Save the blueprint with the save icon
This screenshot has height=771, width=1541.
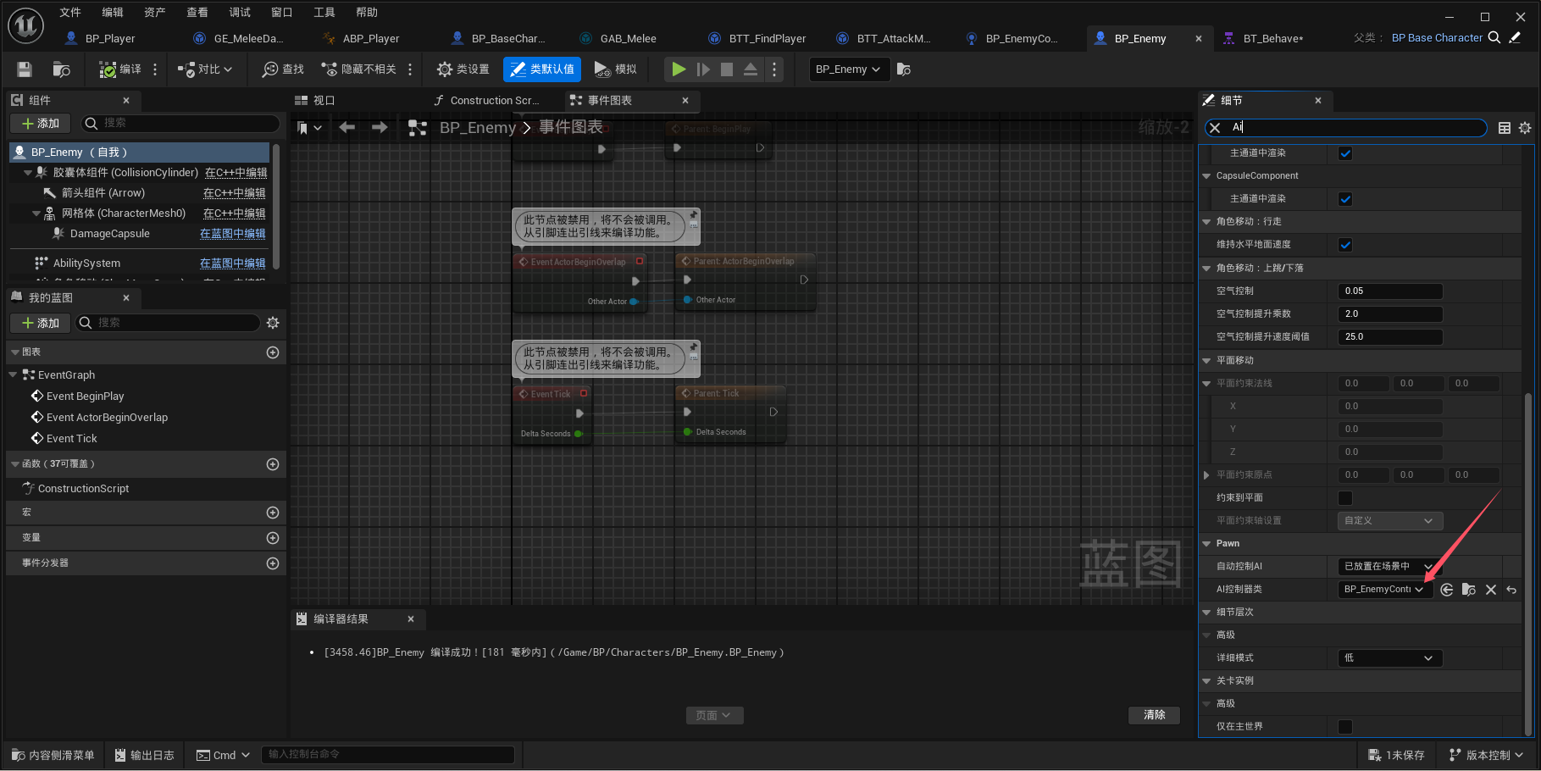tap(25, 69)
